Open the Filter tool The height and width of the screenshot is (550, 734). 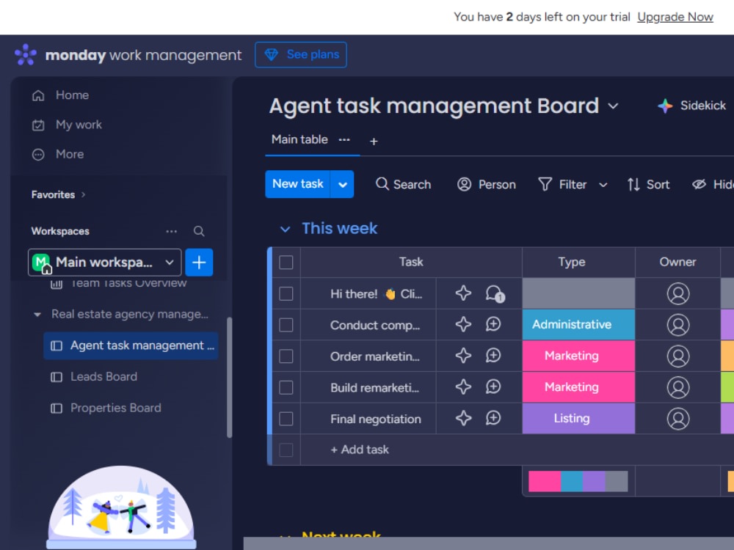tap(563, 184)
